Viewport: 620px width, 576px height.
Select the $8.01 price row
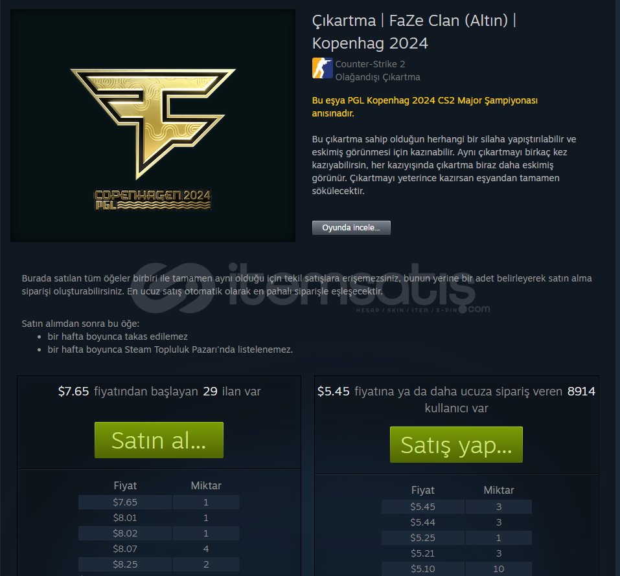159,518
